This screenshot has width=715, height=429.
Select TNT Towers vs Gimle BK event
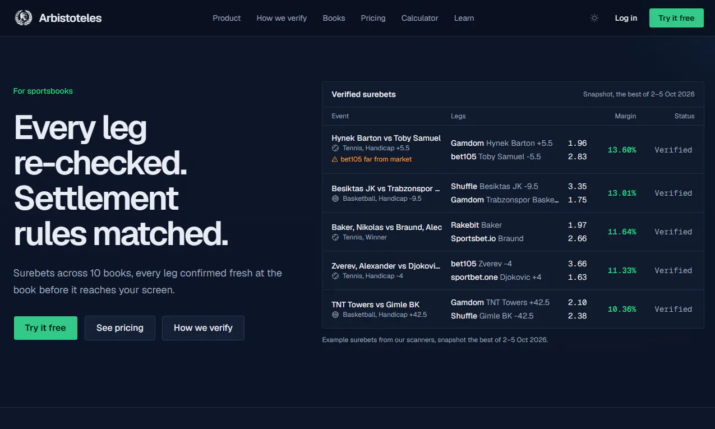point(375,305)
